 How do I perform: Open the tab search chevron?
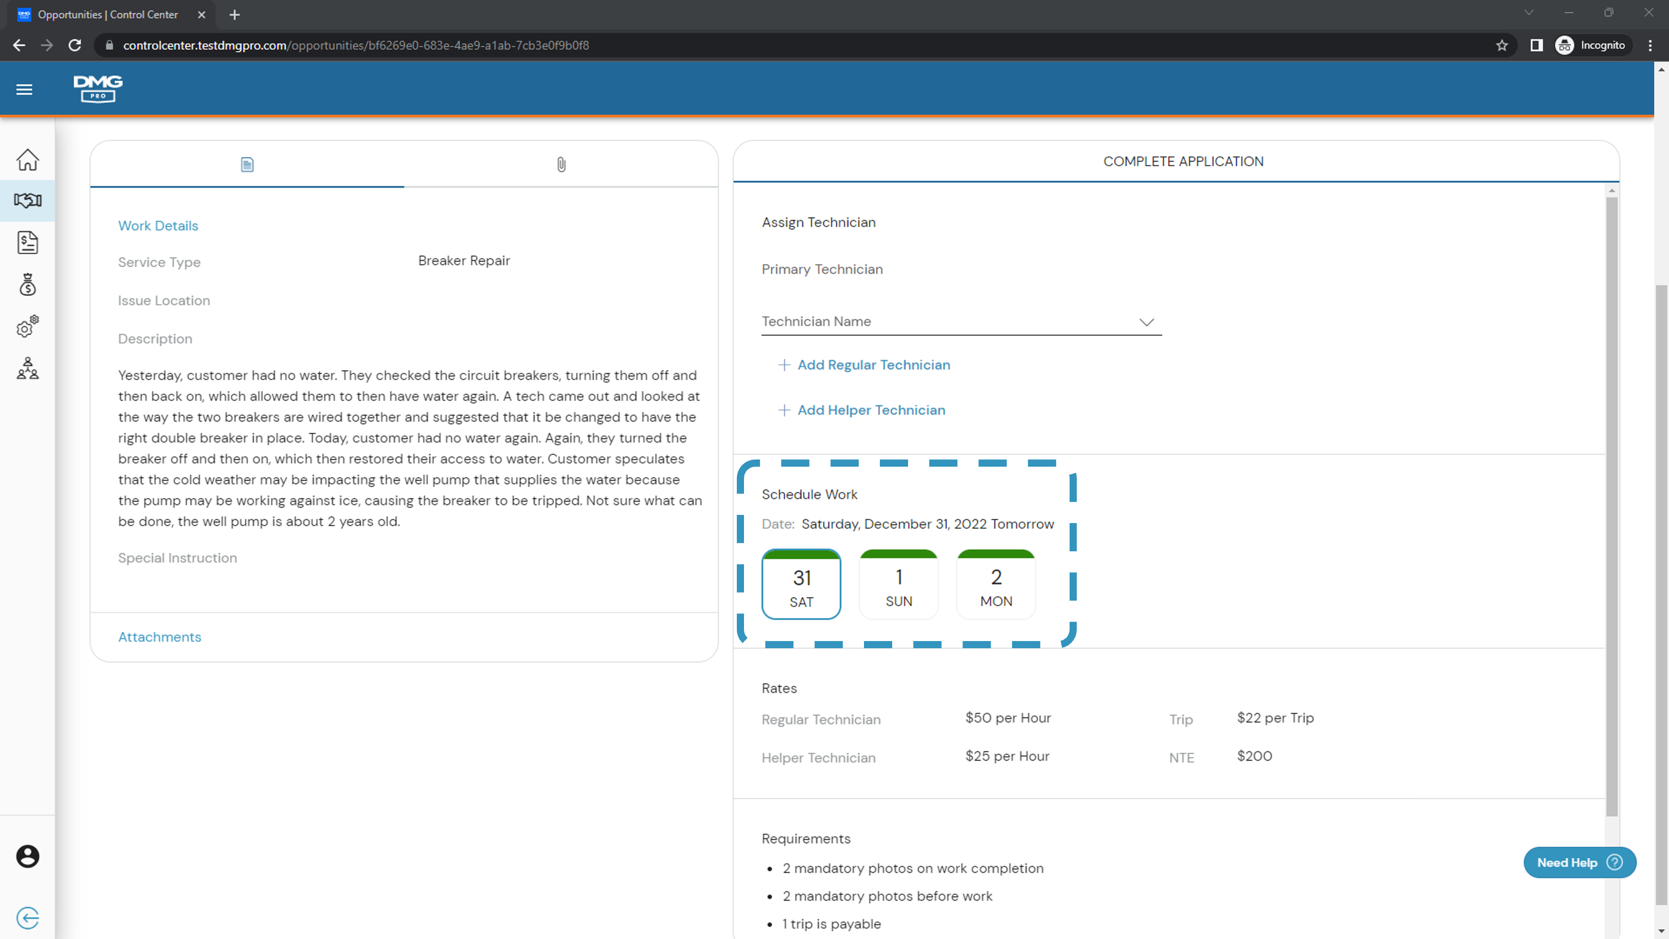(x=1529, y=13)
